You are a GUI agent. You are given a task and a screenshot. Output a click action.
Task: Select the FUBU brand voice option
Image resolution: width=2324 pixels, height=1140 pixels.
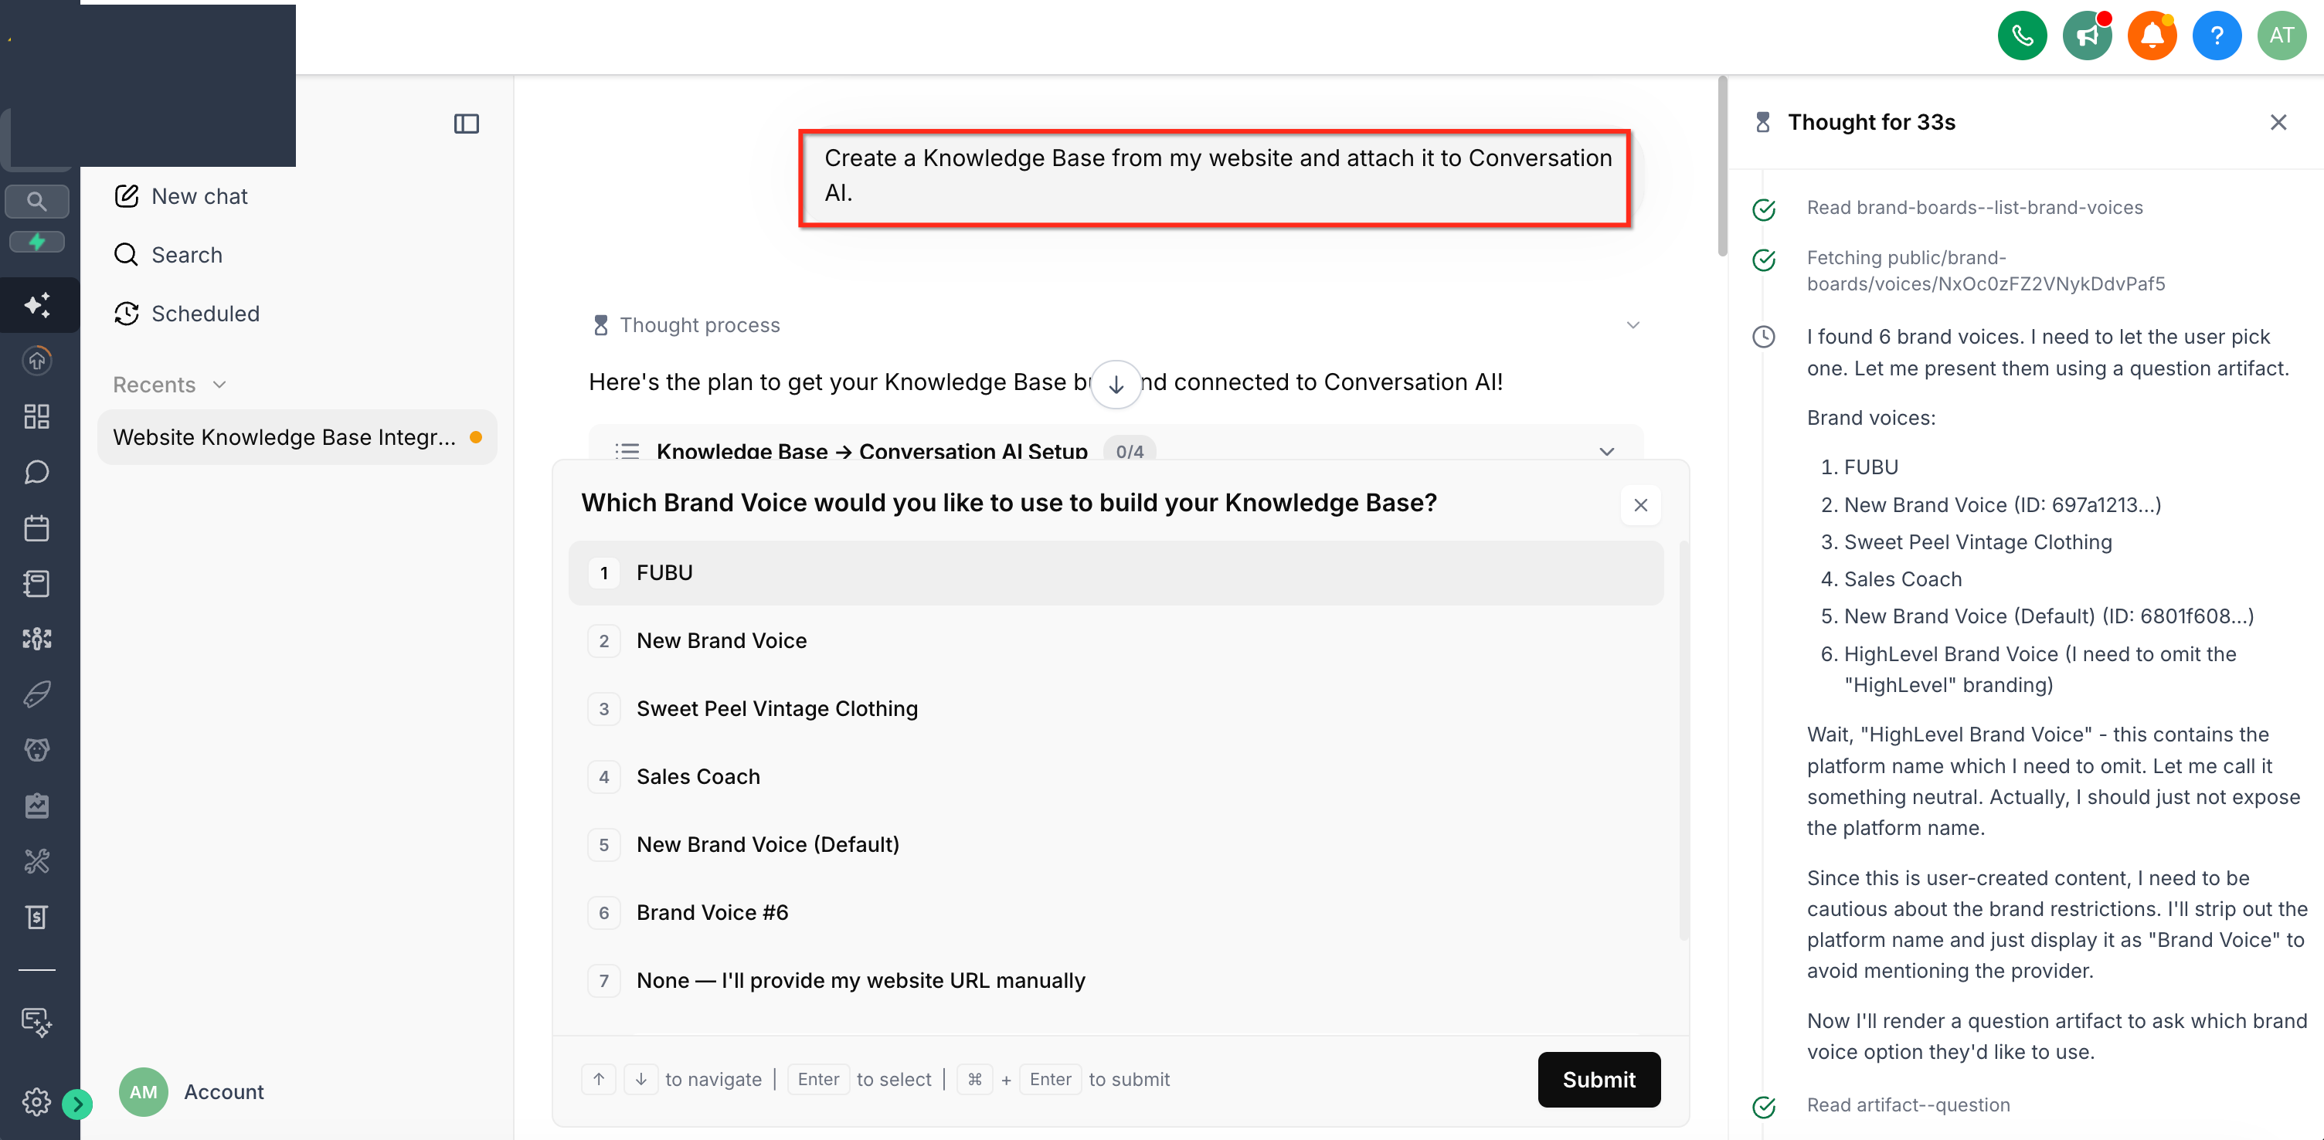(x=1116, y=573)
